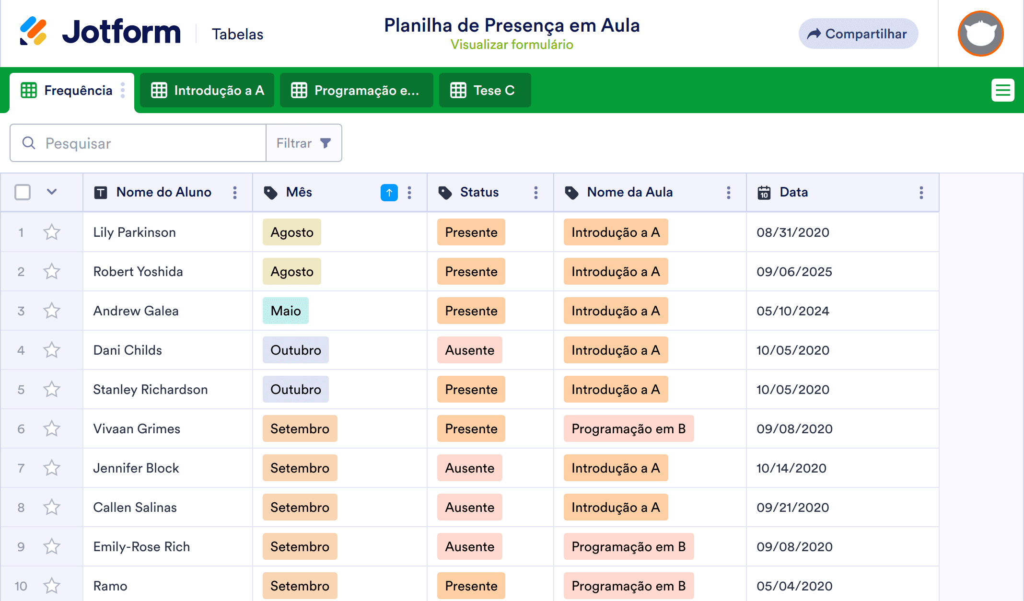Check the select-all checkbox in header row
The height and width of the screenshot is (601, 1024).
point(22,192)
